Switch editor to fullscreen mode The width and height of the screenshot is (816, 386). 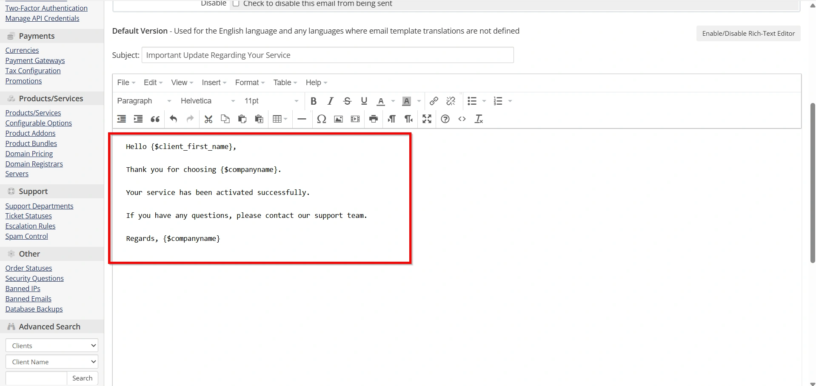427,119
